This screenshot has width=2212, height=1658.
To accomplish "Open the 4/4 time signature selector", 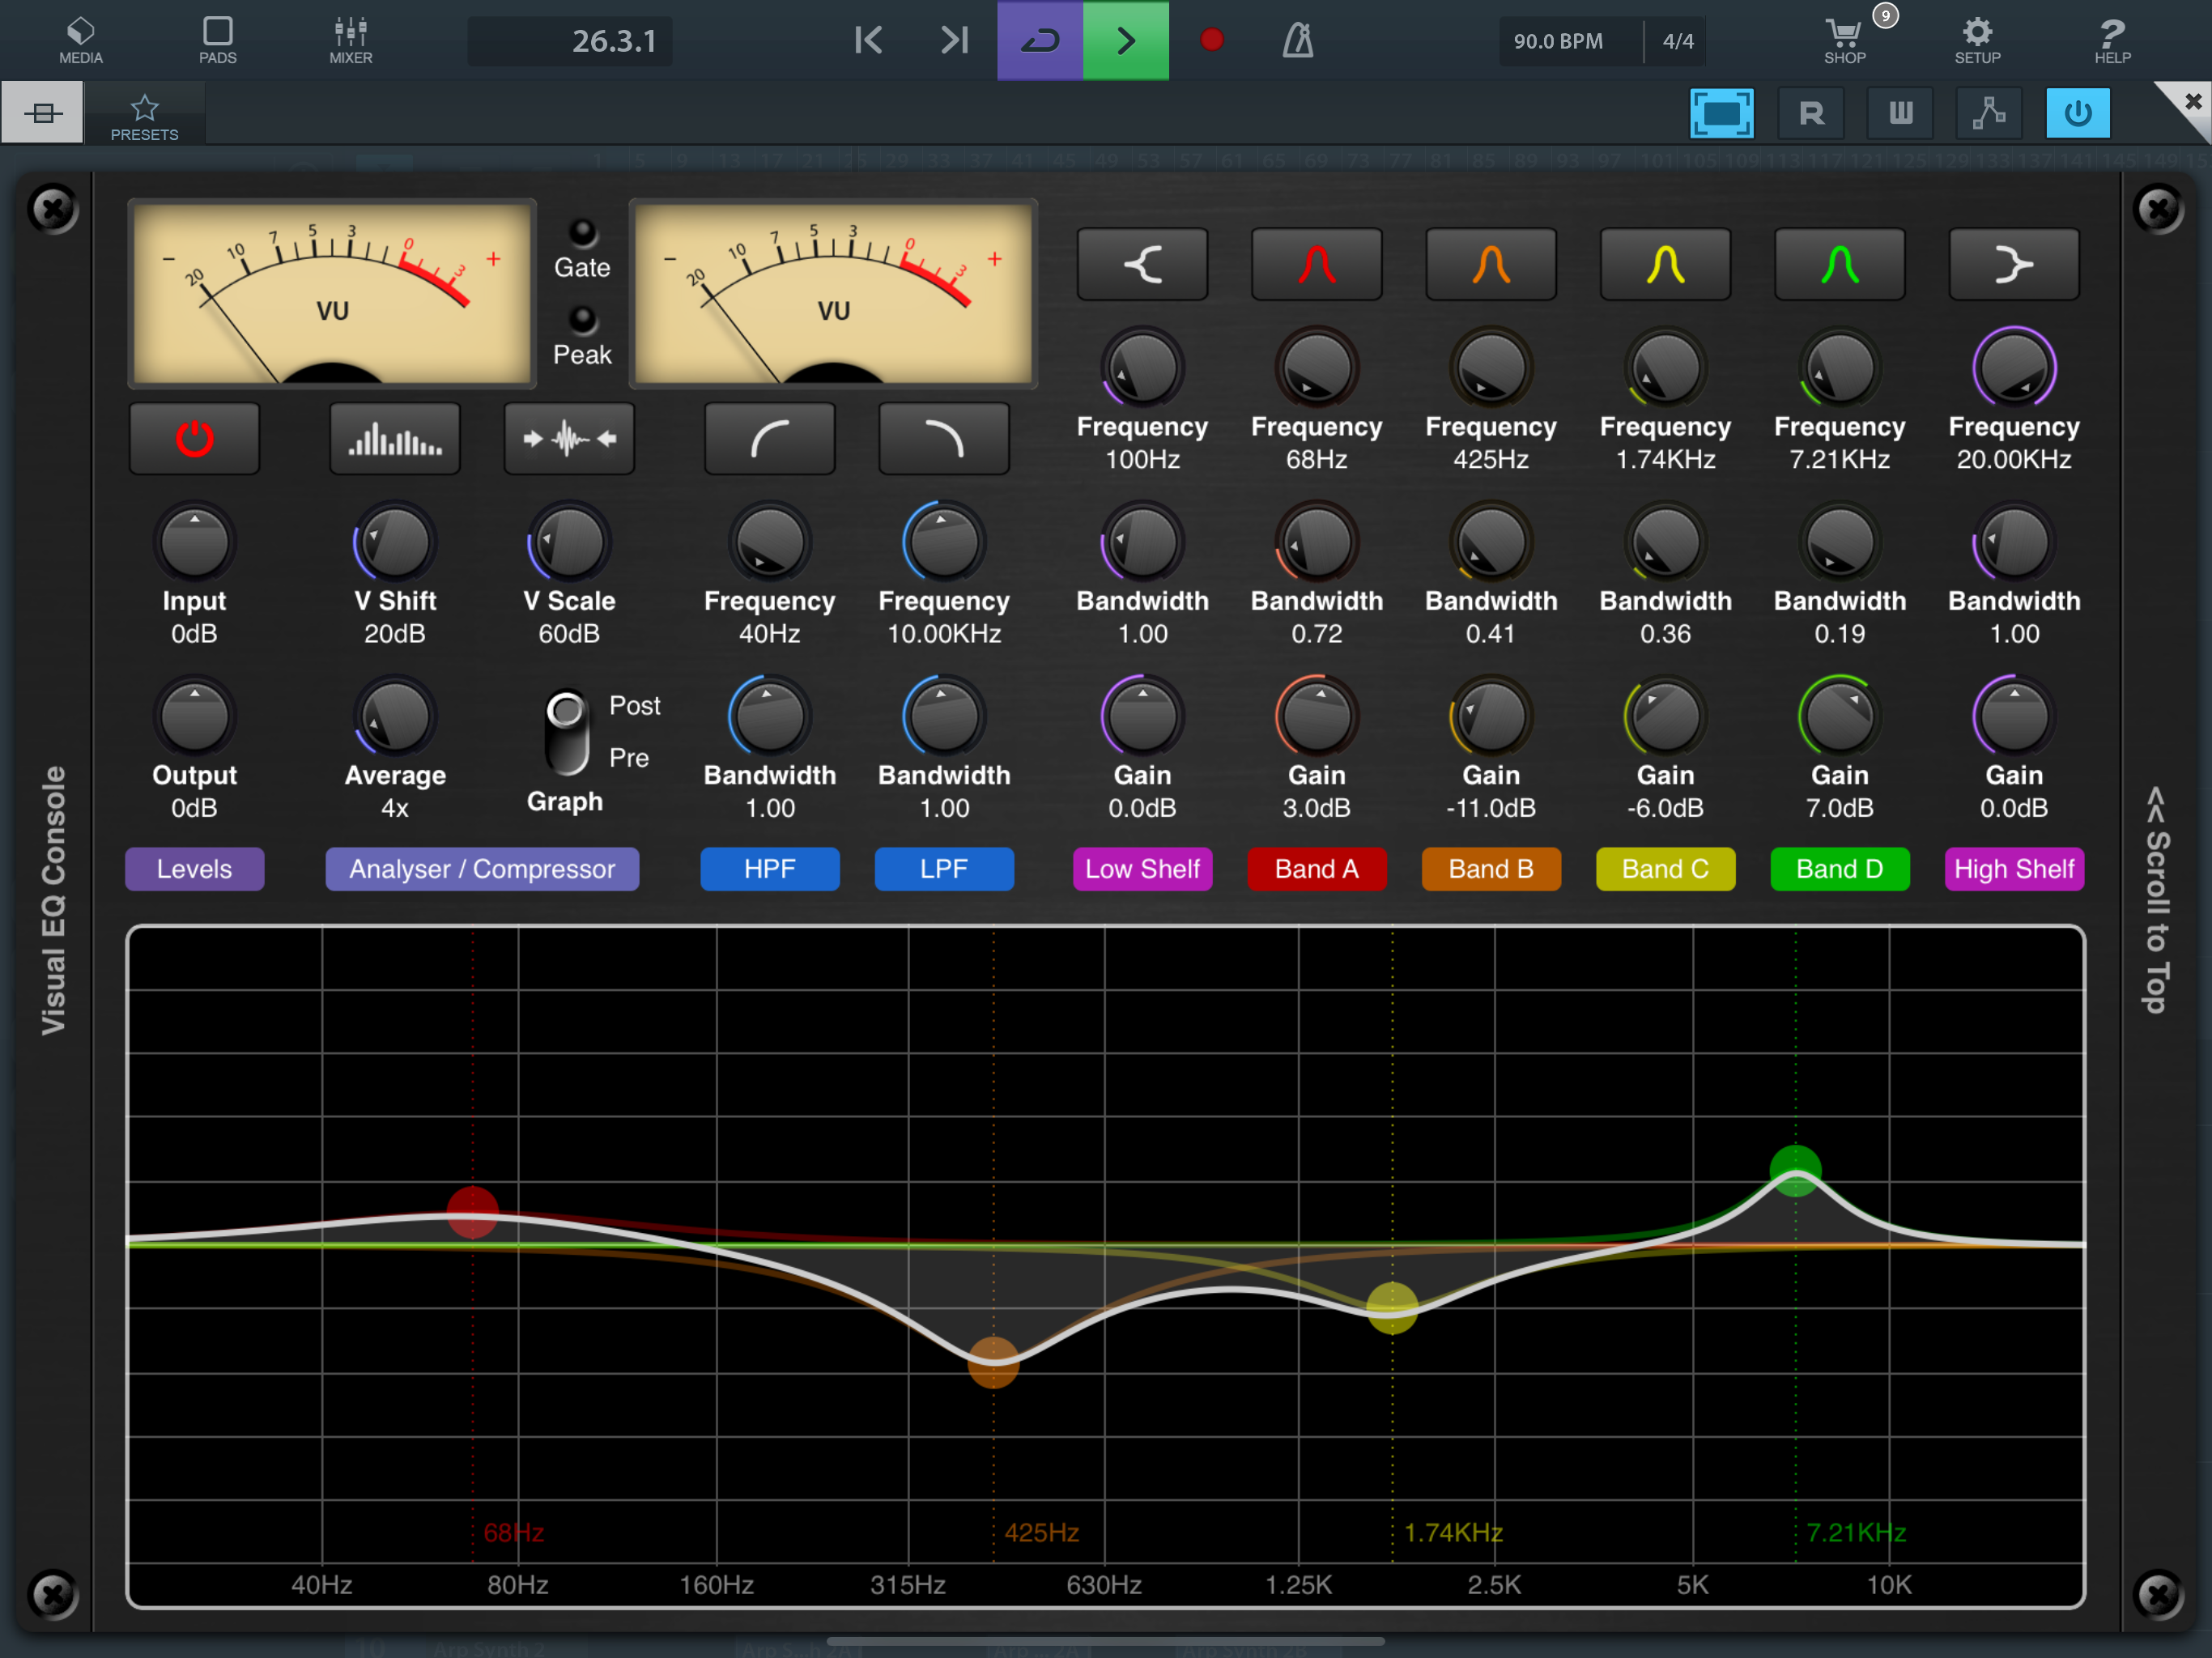I will (x=1677, y=41).
